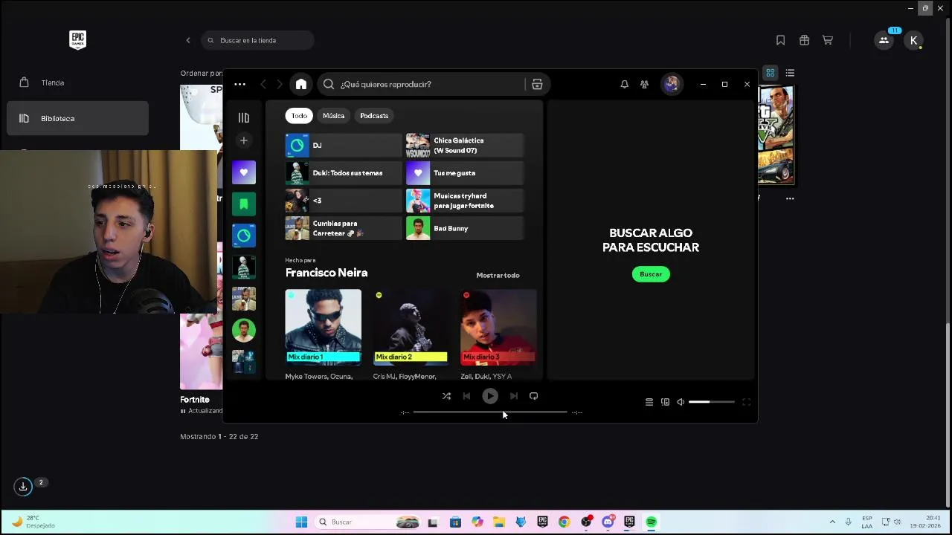Screen dimensions: 952x535
Task: Select the Podcasts filter chip
Action: (x=374, y=116)
